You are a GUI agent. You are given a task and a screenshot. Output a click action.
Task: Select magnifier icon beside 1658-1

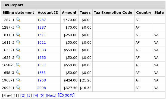(x=18, y=65)
